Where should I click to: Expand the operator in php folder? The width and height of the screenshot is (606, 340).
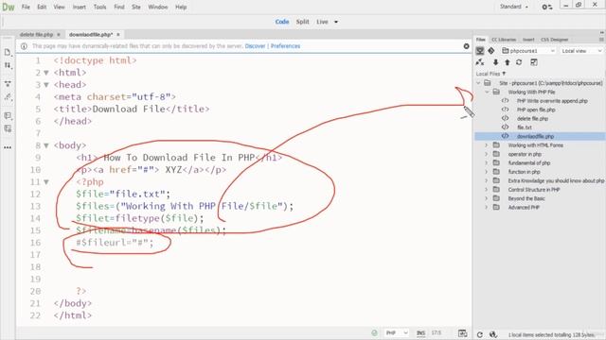pyautogui.click(x=487, y=154)
